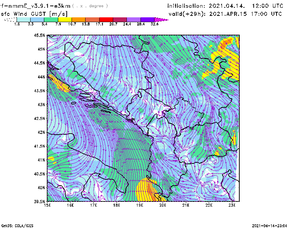Click the 40.5N latitude label
The height and width of the screenshot is (228, 295).
[39, 174]
